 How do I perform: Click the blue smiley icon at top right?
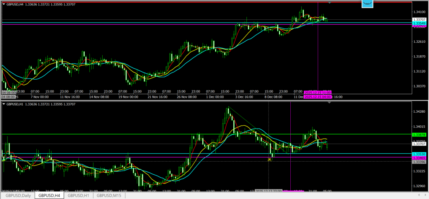(x=368, y=3)
